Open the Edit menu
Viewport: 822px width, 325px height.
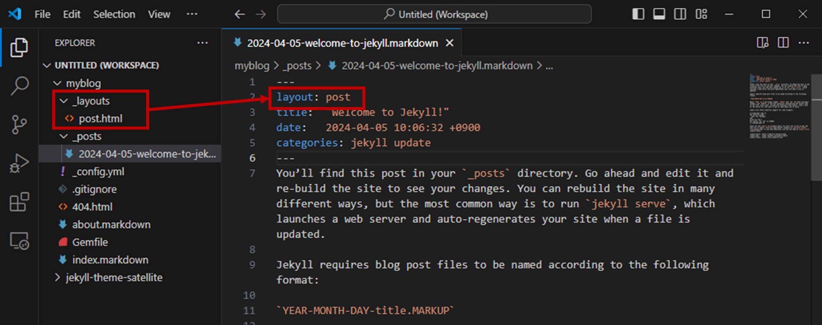coord(72,14)
